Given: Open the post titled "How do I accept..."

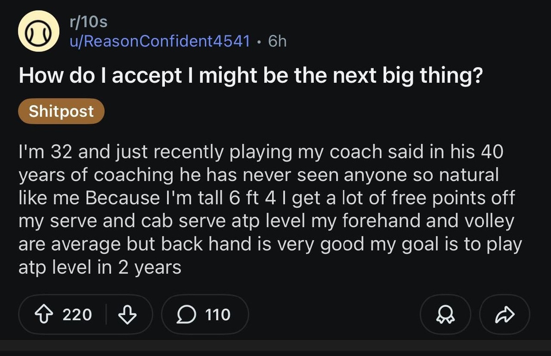Looking at the screenshot, I should (x=250, y=76).
